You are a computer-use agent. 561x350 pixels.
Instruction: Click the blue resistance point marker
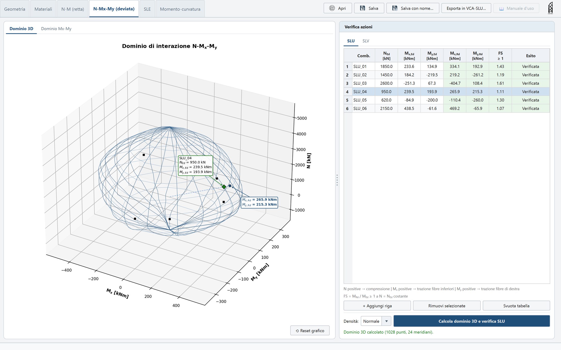[230, 186]
